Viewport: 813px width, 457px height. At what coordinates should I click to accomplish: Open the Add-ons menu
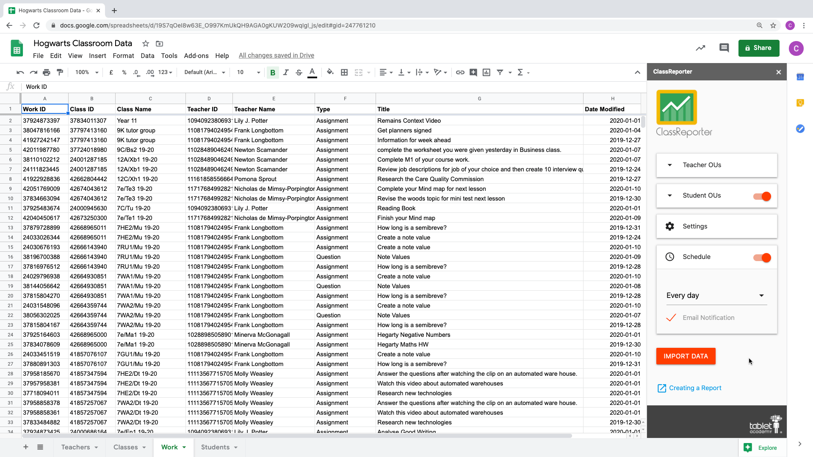coord(196,55)
